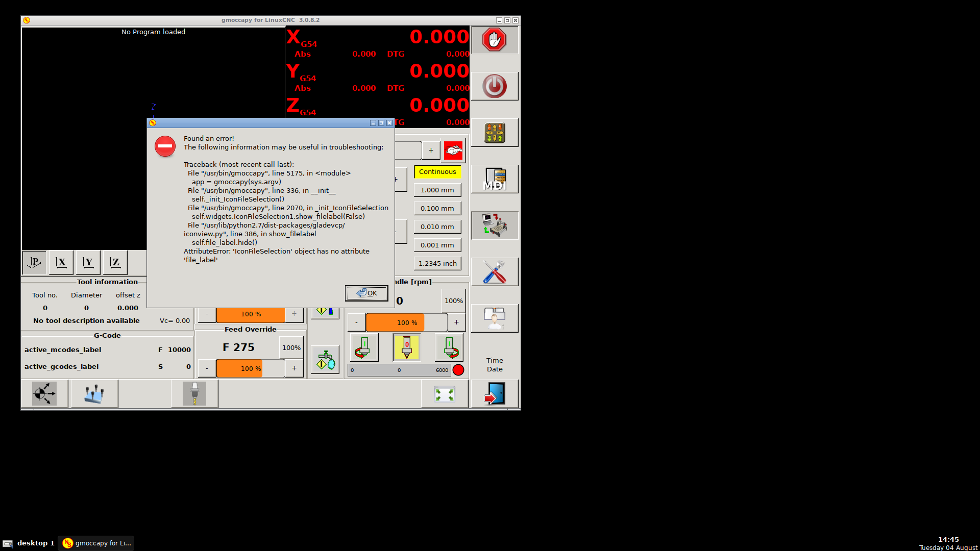Click the X axis DRO value
The image size is (980, 551).
(x=439, y=37)
